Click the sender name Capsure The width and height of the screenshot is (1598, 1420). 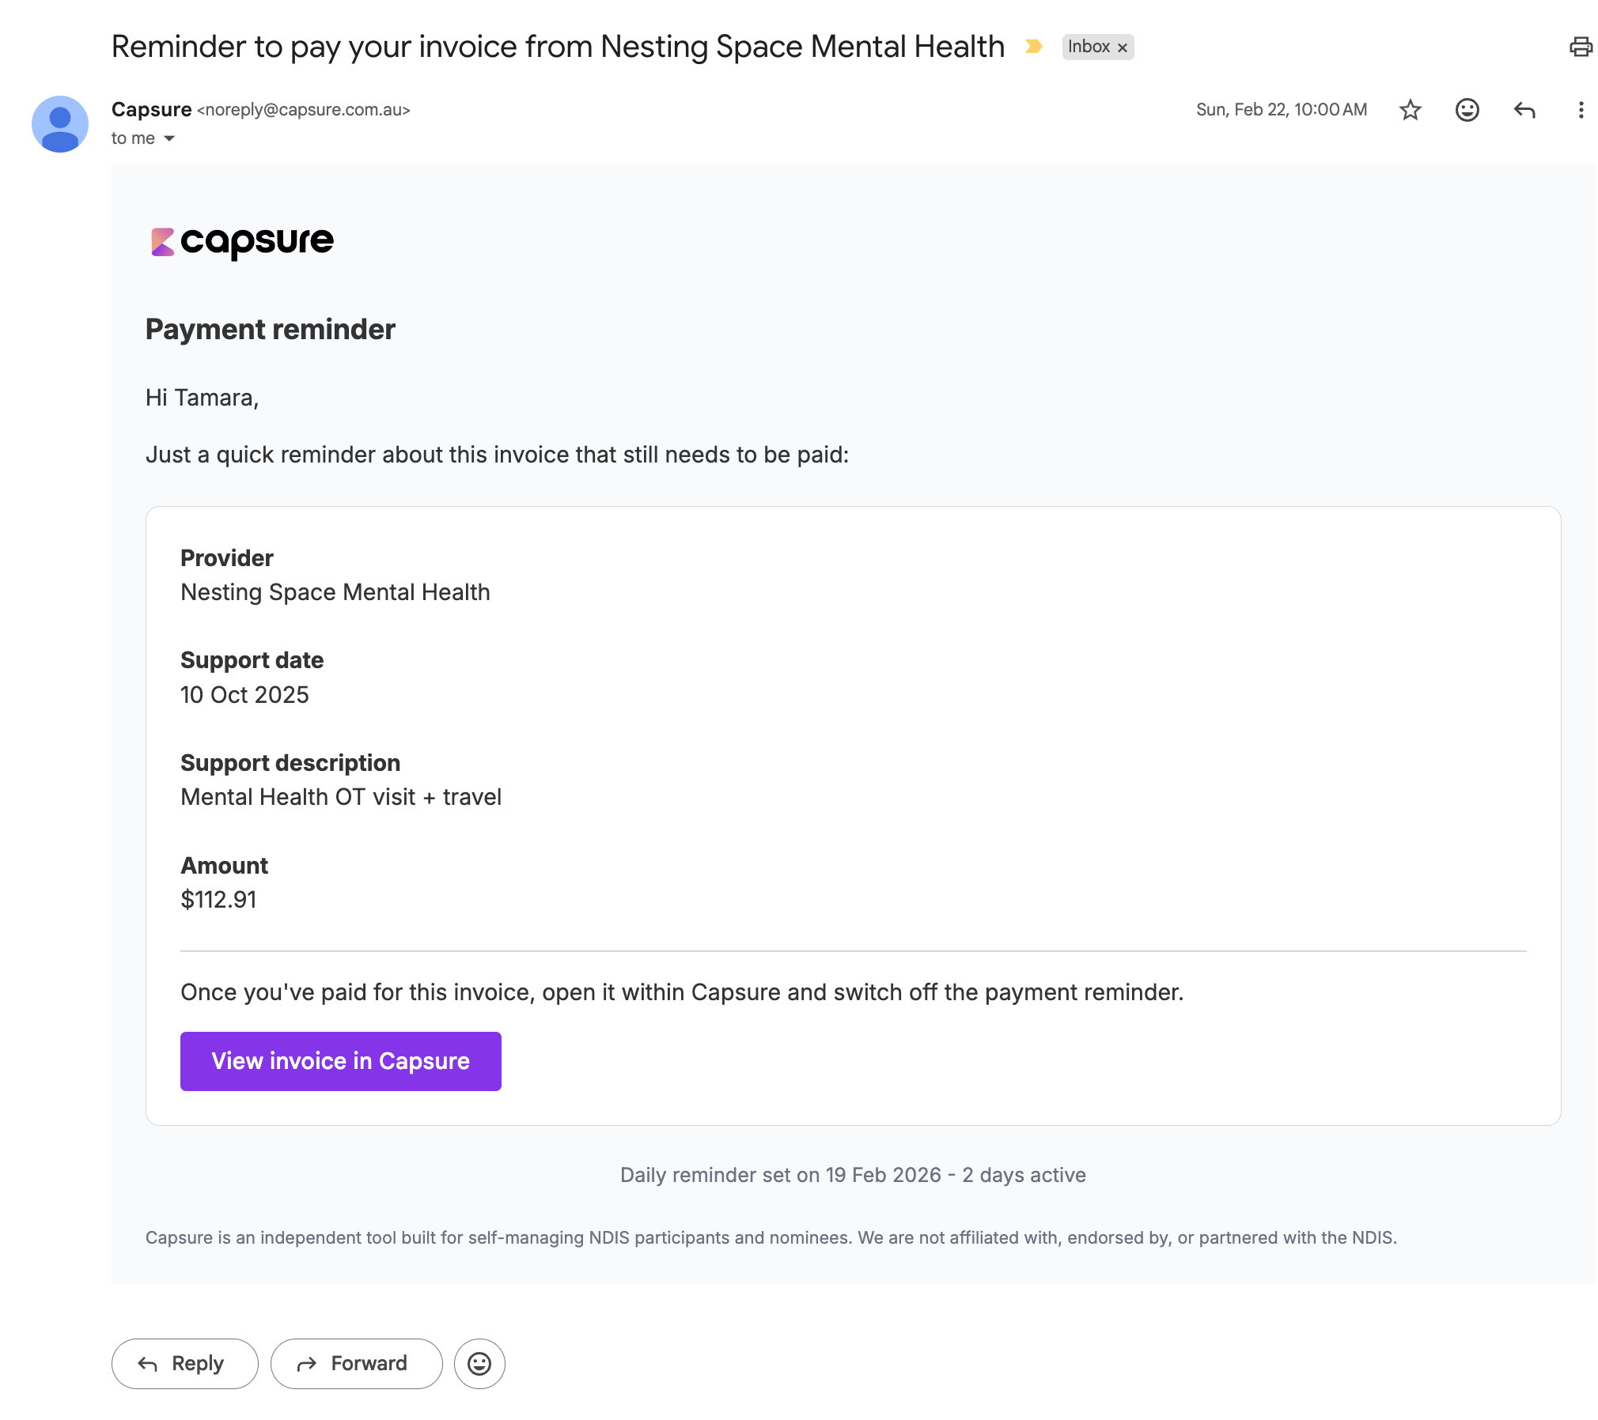[151, 109]
